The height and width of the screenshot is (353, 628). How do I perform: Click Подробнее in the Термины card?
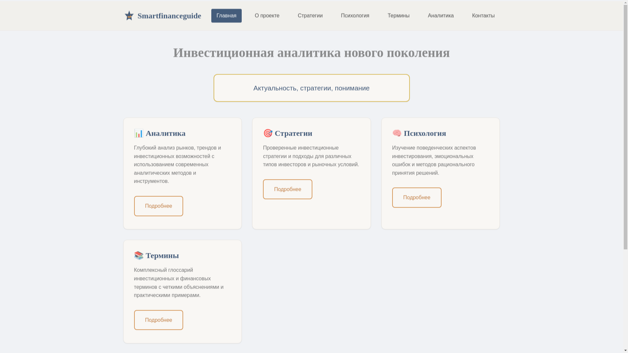coord(158,320)
